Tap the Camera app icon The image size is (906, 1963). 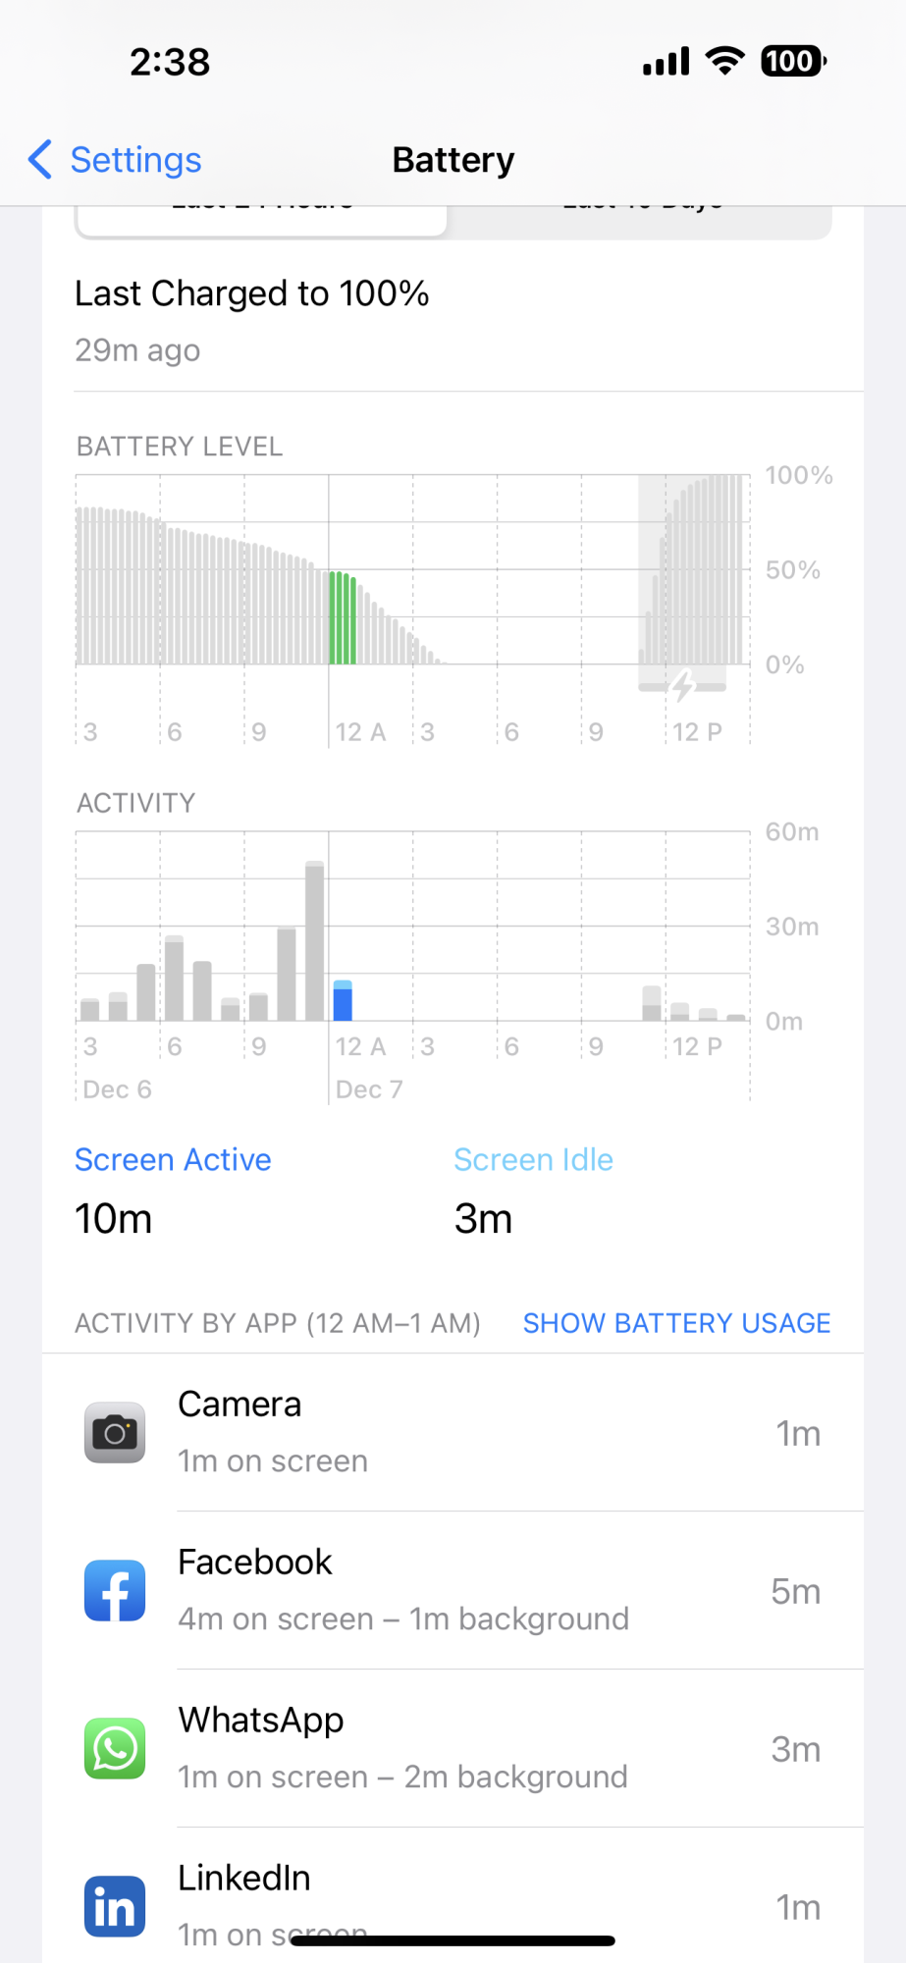[115, 1433]
